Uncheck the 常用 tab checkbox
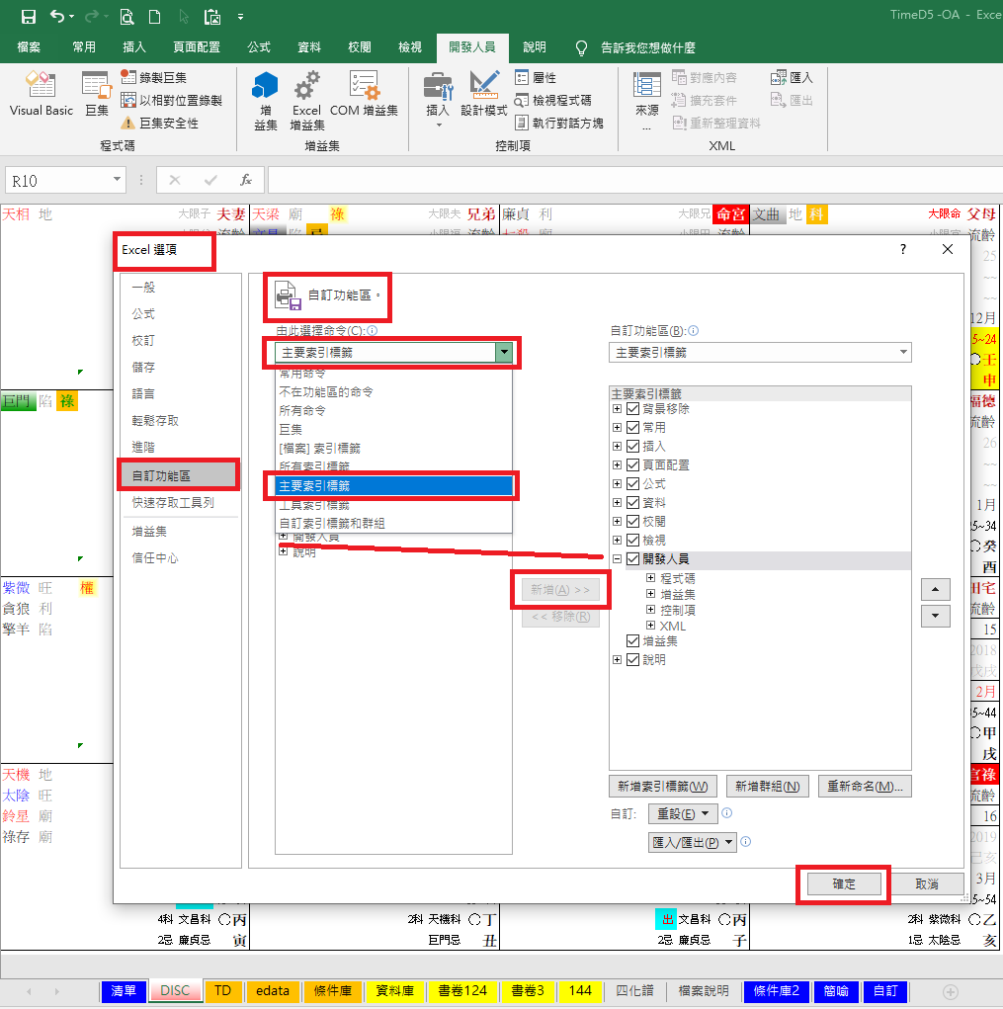Image resolution: width=1003 pixels, height=1009 pixels. coord(632,427)
